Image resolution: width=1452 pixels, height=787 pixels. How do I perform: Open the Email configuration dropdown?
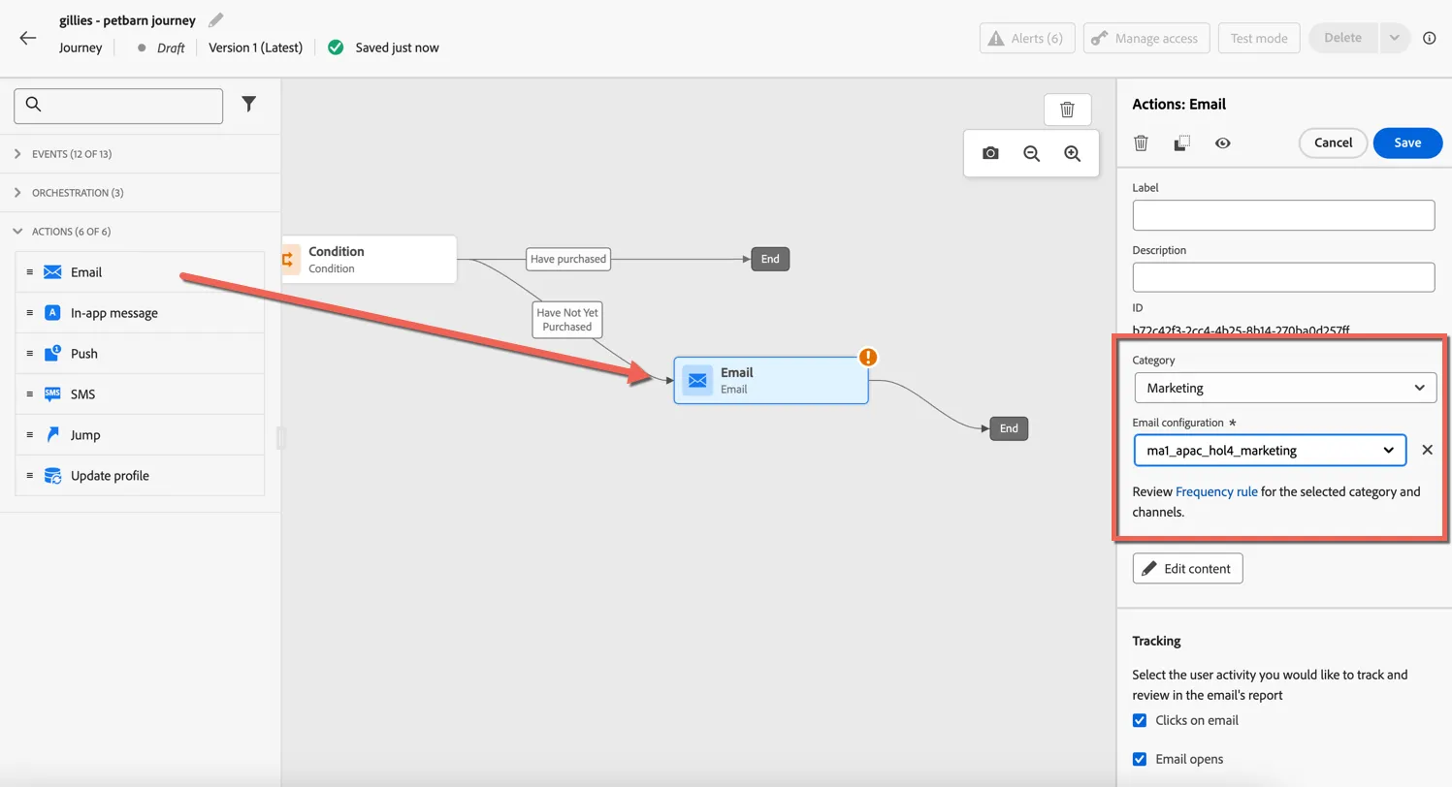point(1270,450)
